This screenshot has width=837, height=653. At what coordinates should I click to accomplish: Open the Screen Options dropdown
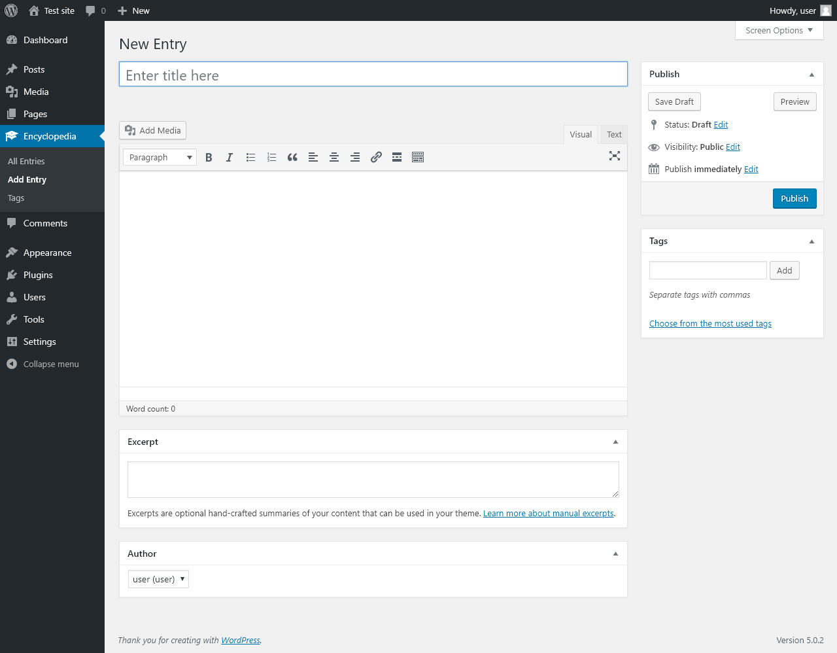tap(779, 31)
